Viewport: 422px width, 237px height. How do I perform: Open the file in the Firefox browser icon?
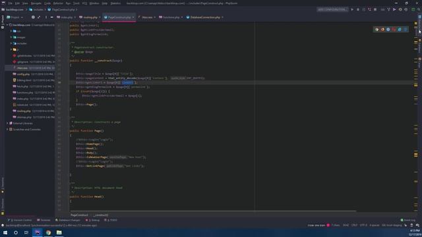tap(382, 29)
